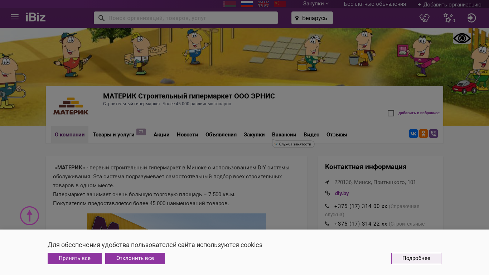Open the handshake partners icon
This screenshot has height=275, width=489.
pyautogui.click(x=425, y=18)
